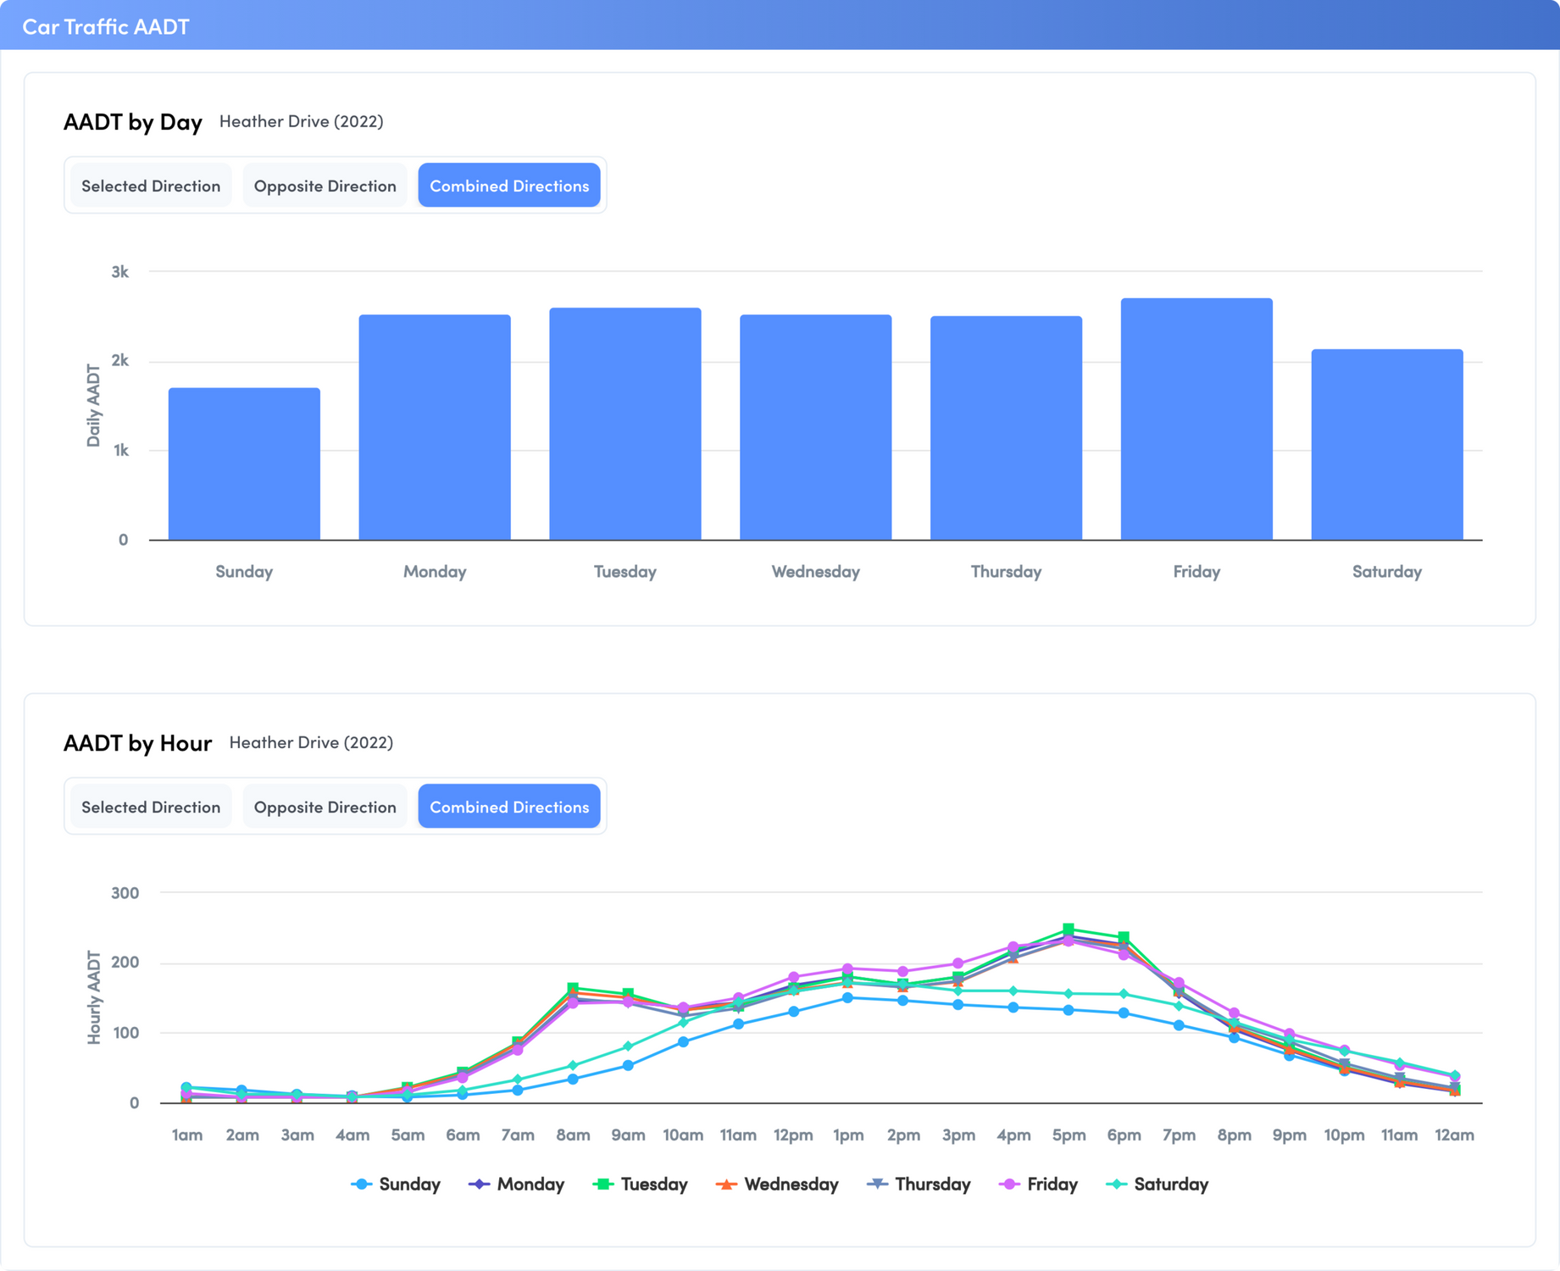
Task: Click the Sunday bar in the daily chart
Action: [x=244, y=464]
